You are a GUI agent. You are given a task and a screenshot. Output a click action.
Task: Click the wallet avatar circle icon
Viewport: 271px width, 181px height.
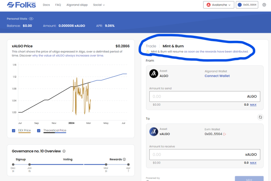[239, 5]
